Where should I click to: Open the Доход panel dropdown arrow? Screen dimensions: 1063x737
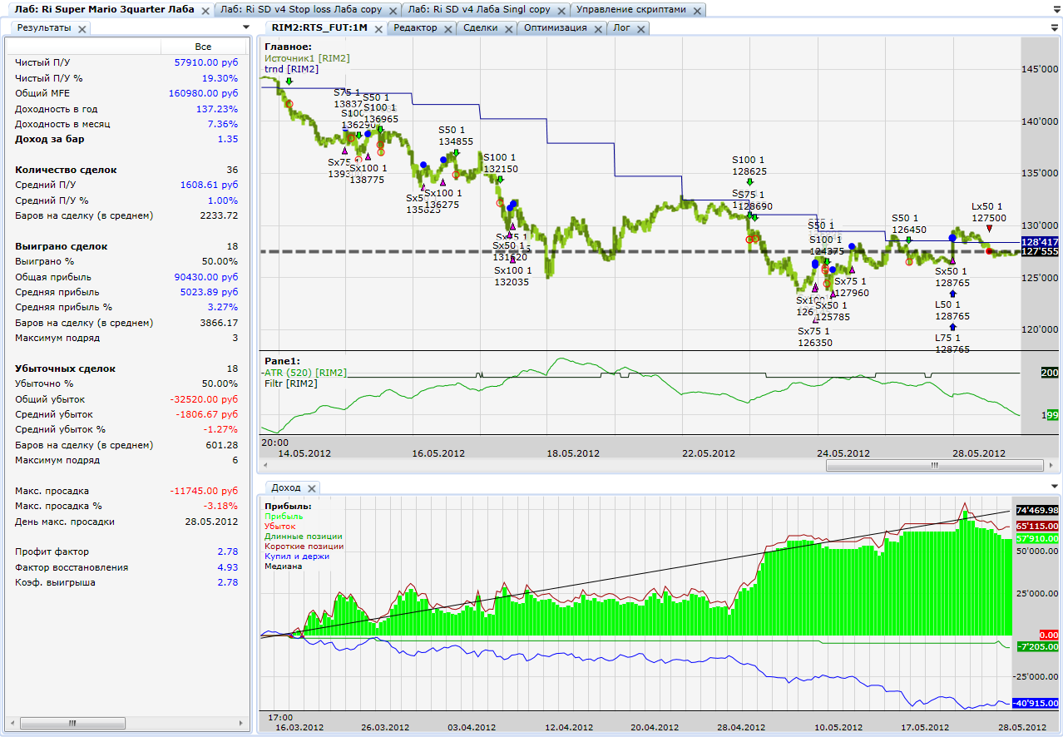1055,487
